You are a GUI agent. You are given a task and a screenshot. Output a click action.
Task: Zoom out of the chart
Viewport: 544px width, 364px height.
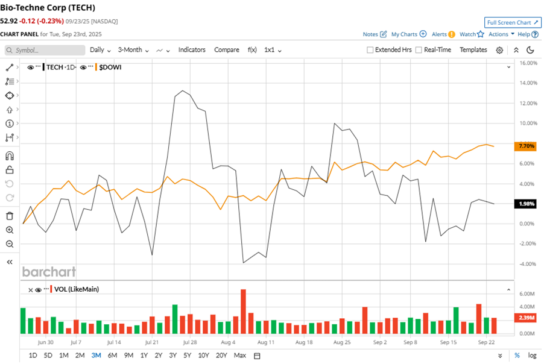10,244
